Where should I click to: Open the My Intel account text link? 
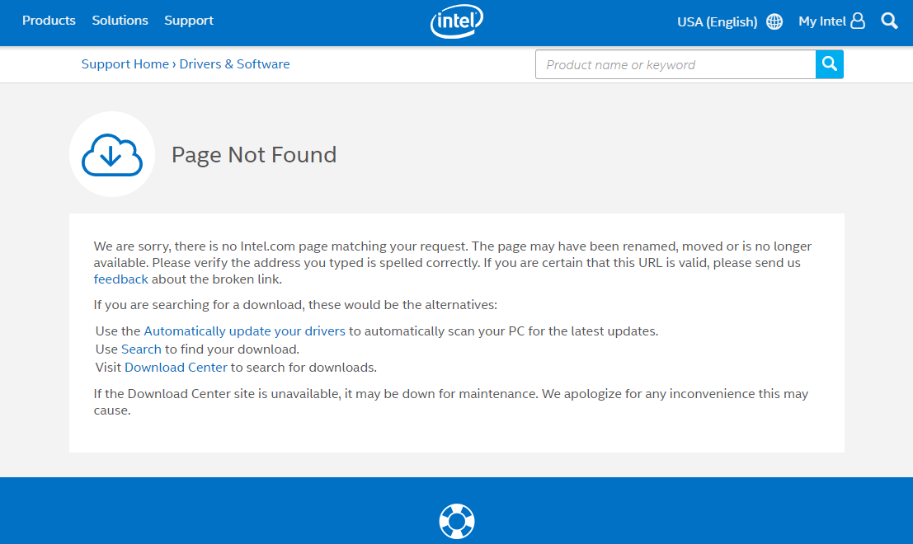coord(821,21)
